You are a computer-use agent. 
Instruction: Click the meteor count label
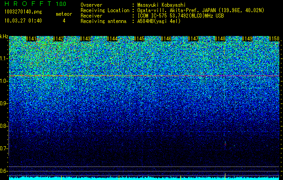click(x=64, y=14)
